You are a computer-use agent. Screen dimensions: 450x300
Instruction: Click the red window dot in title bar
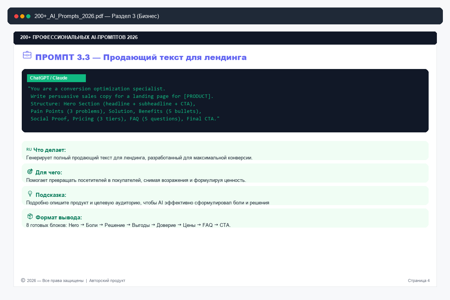(16, 16)
